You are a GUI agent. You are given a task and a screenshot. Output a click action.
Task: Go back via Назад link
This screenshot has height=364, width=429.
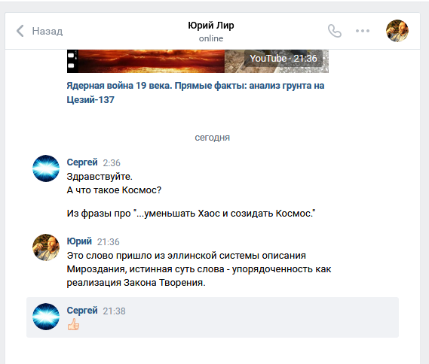(47, 31)
